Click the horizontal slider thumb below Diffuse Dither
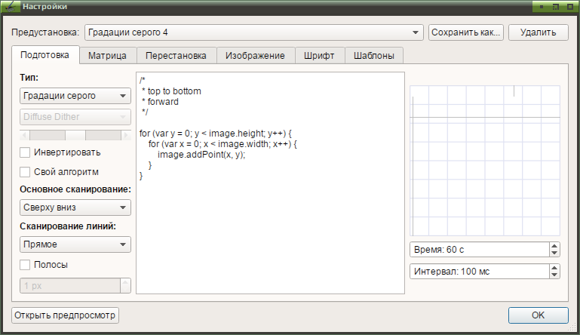The image size is (580, 335). coord(75,136)
